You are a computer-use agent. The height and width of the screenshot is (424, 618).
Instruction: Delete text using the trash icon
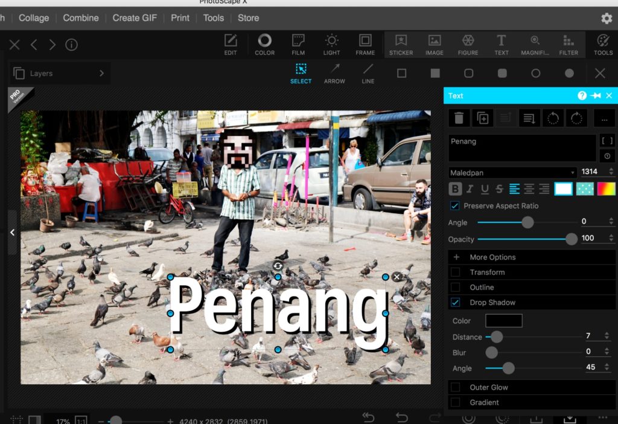459,118
